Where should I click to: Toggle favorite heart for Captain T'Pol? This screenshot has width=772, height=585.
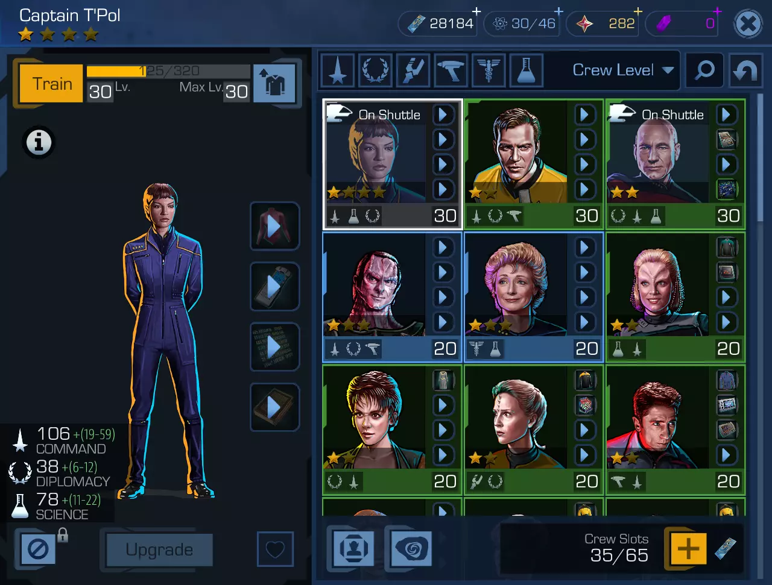coord(275,549)
